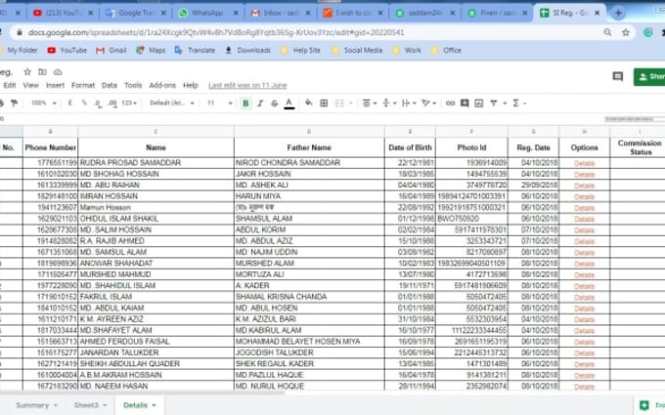Viewport: 665px width, 415px height.
Task: Click the Last edit was on 11 June link
Action: coord(247,85)
